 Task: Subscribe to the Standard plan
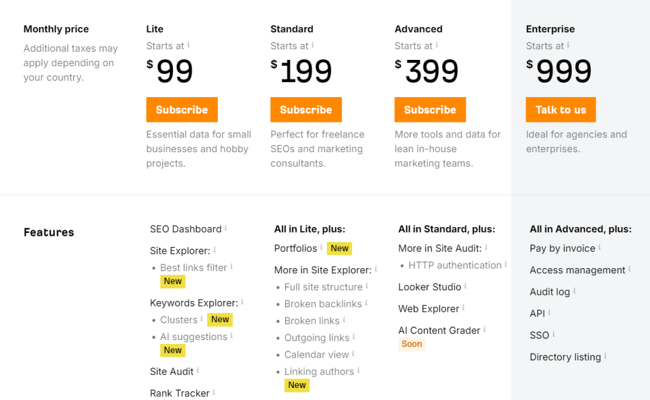(x=306, y=109)
